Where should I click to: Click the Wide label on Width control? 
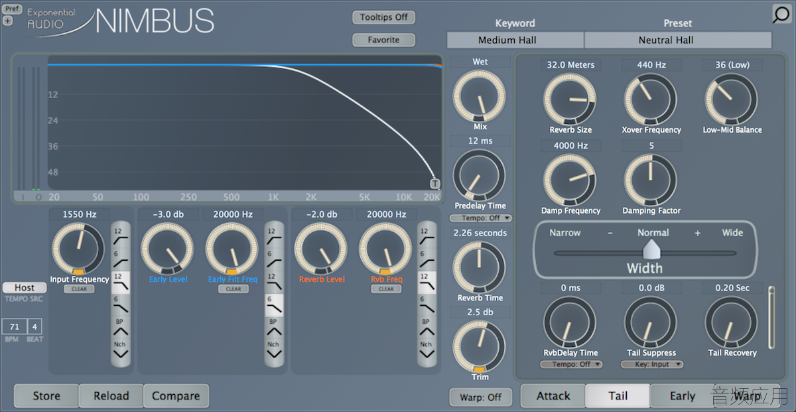tap(732, 233)
